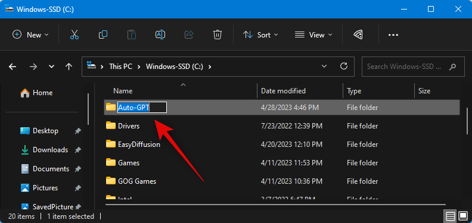472x223 pixels.
Task: Click the Share icon in toolbar
Action: pos(189,35)
